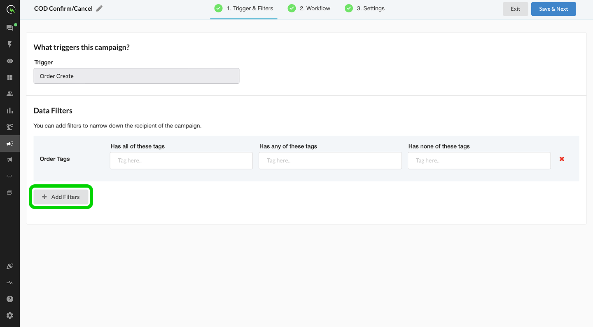
Task: Select the 1. Trigger & Filters step
Action: pyautogui.click(x=244, y=9)
